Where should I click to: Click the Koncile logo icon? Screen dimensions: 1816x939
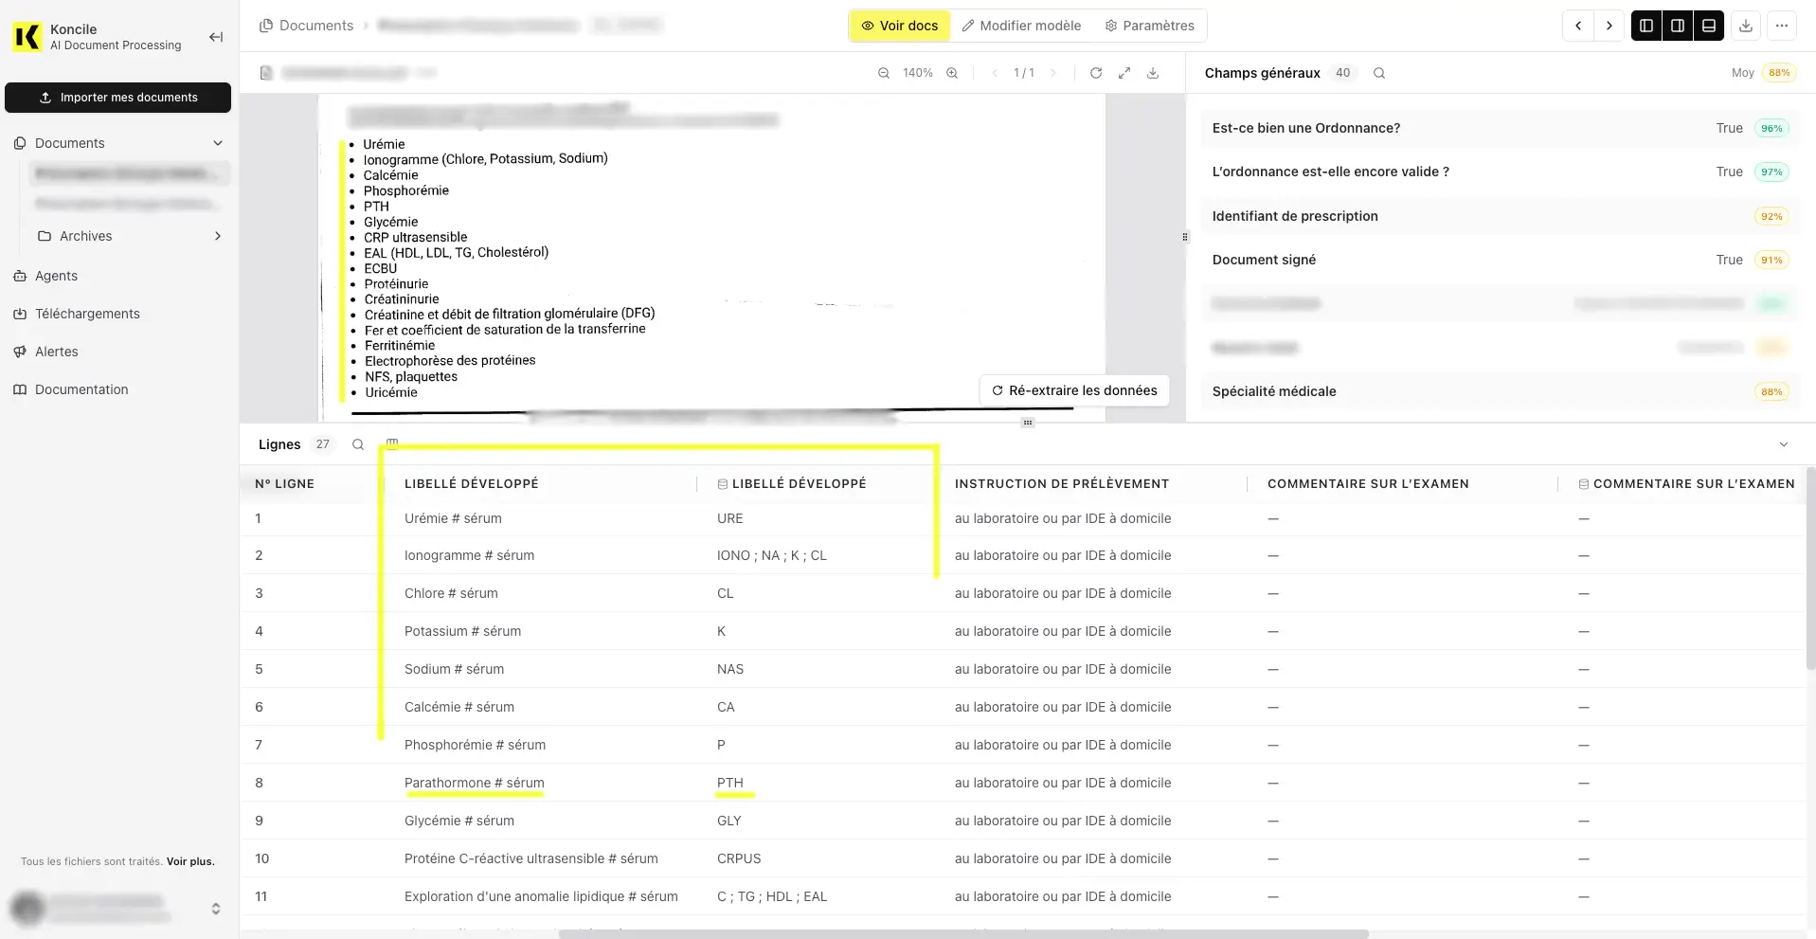27,37
